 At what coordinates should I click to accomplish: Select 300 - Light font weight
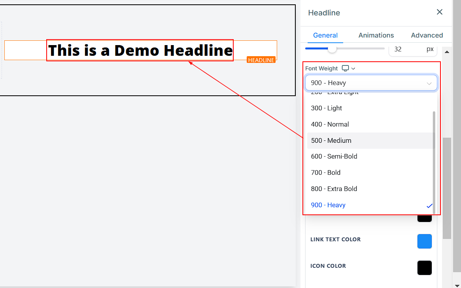[x=370, y=108]
